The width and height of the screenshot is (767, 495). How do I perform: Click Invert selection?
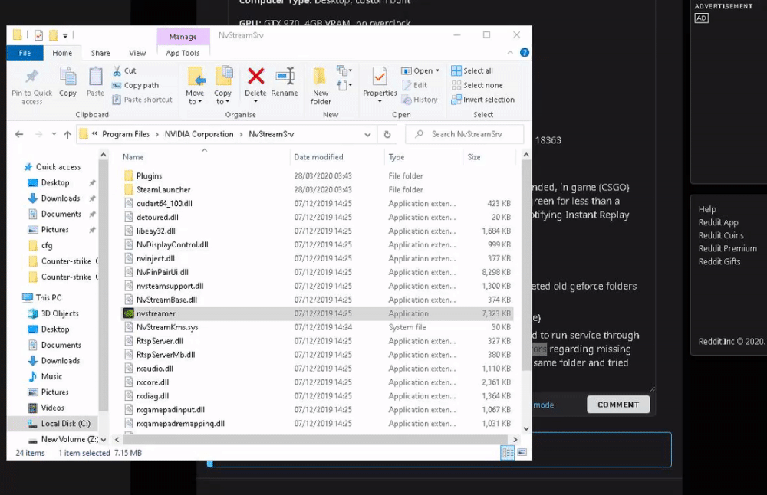click(482, 100)
